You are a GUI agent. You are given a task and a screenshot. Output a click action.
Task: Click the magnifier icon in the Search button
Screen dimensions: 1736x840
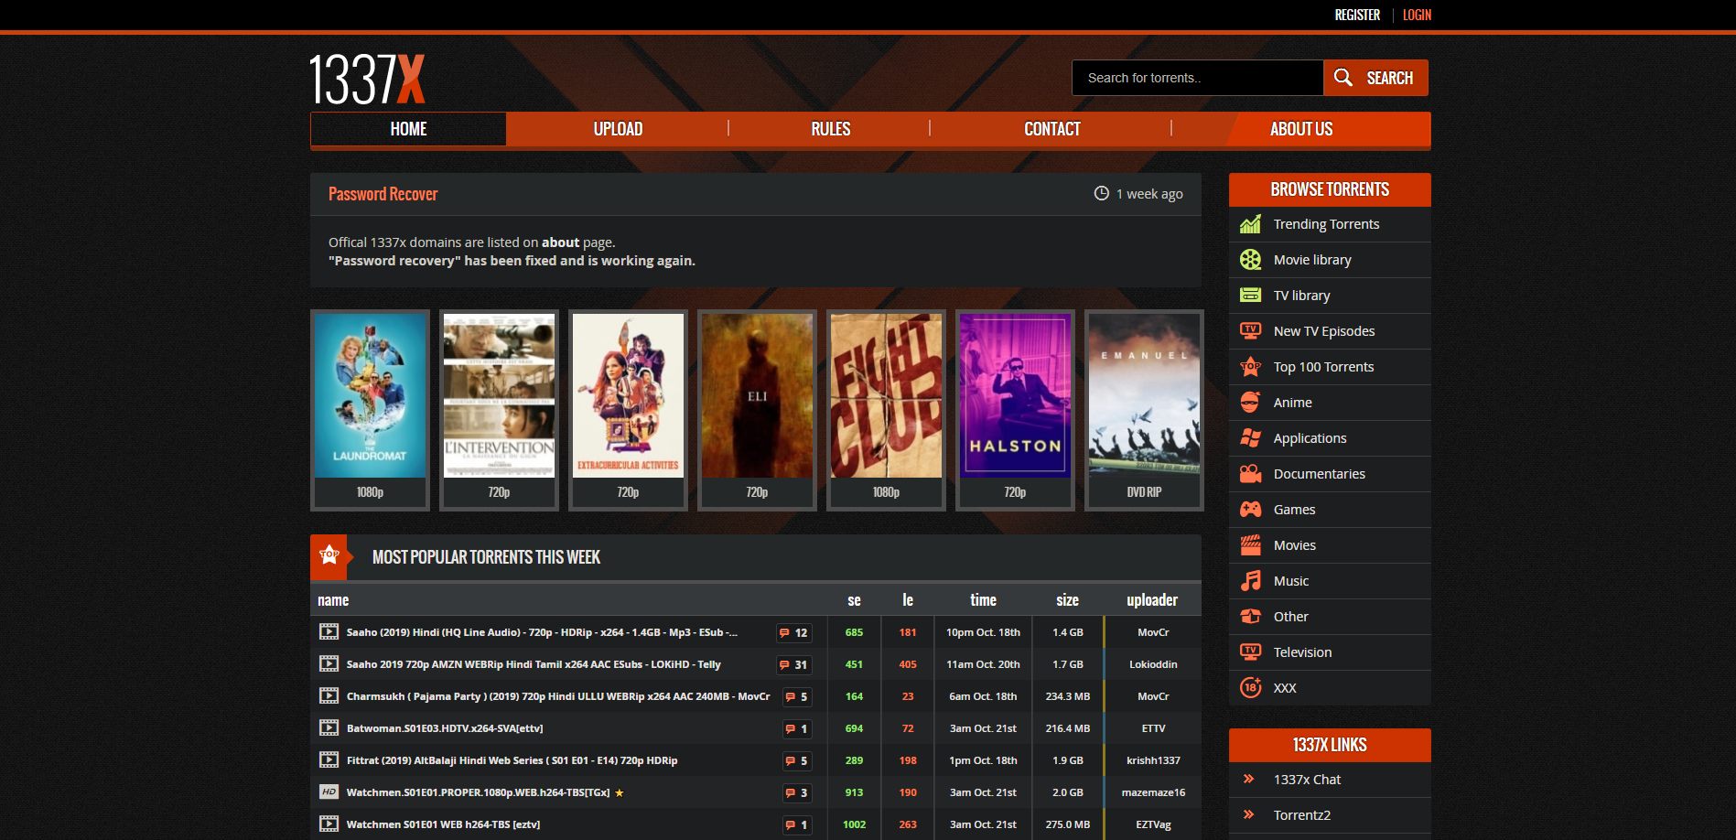click(x=1342, y=78)
